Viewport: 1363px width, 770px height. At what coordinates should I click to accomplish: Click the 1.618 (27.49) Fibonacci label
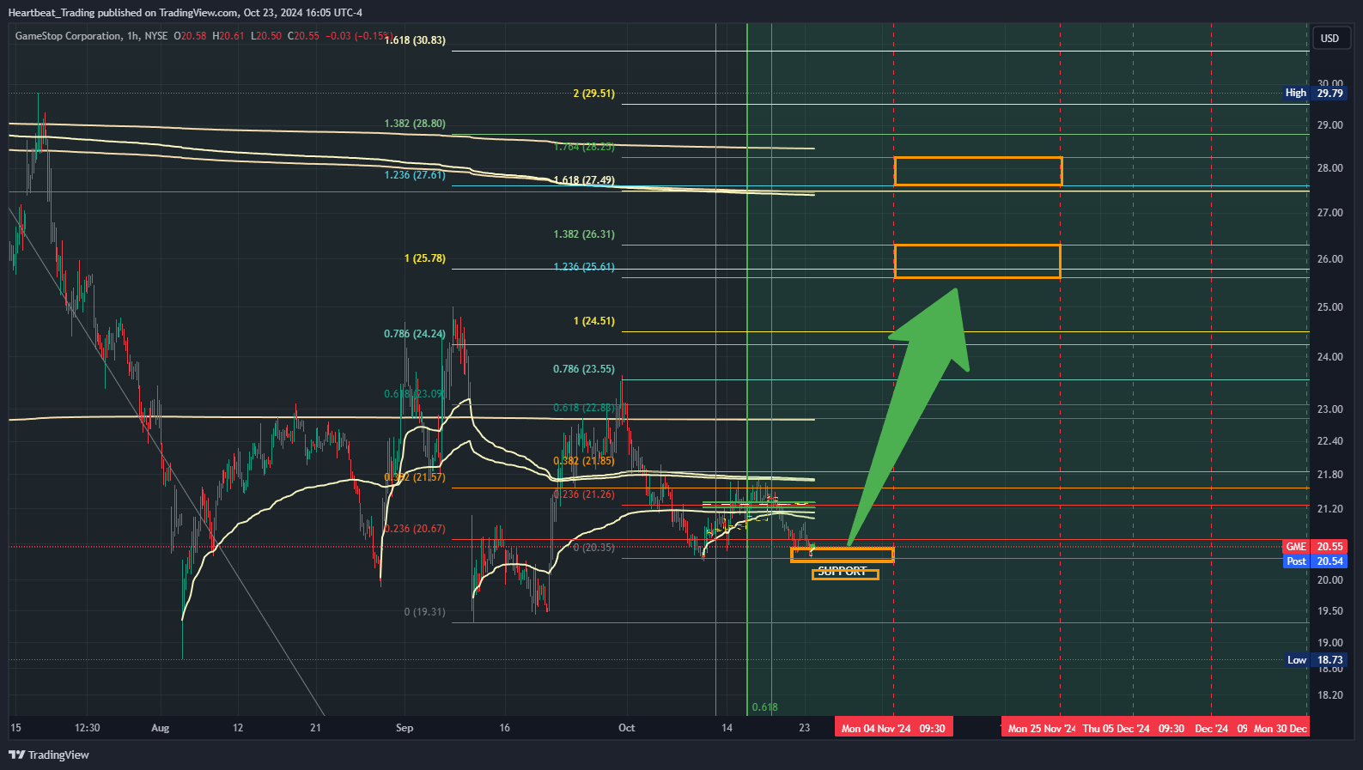(x=584, y=180)
